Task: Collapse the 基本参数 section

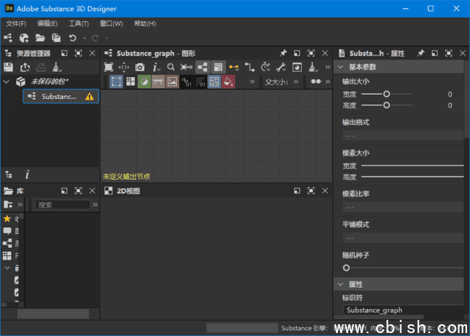Action: click(x=341, y=67)
